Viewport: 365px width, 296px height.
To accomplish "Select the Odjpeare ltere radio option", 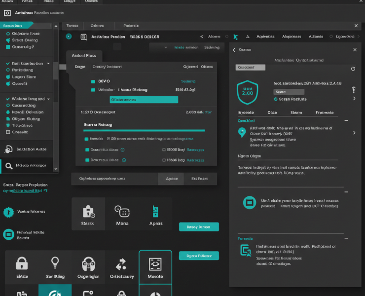I will [8, 34].
